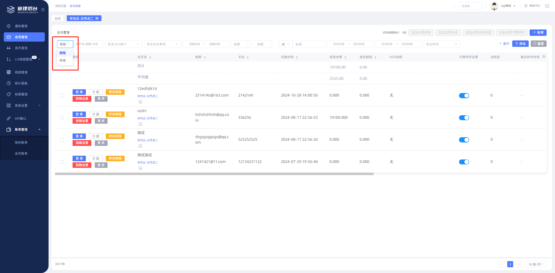Click the 线路管理 sidebar icon
Image resolution: width=555 pixels, height=273 pixels.
9,72
